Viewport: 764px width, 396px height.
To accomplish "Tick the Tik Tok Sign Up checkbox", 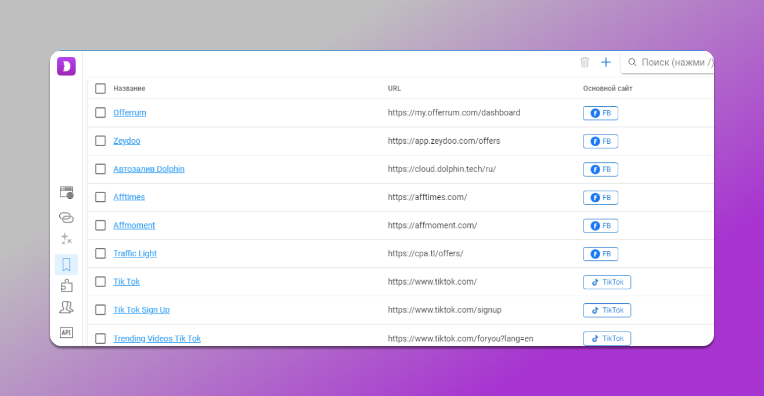I will point(100,310).
